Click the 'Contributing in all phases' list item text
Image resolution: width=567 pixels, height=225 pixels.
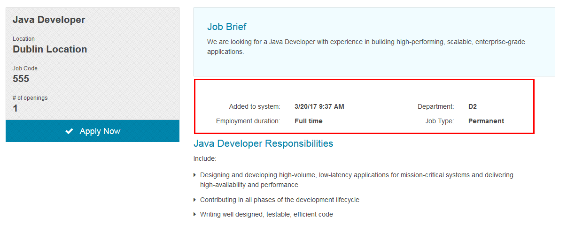click(x=280, y=200)
